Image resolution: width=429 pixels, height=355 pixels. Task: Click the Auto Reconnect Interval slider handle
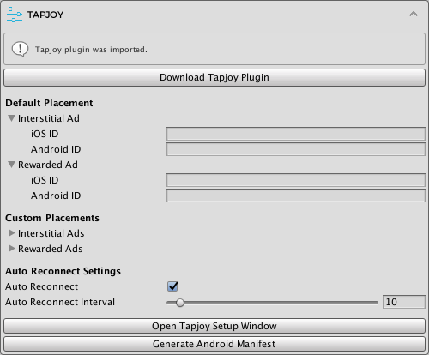[180, 303]
